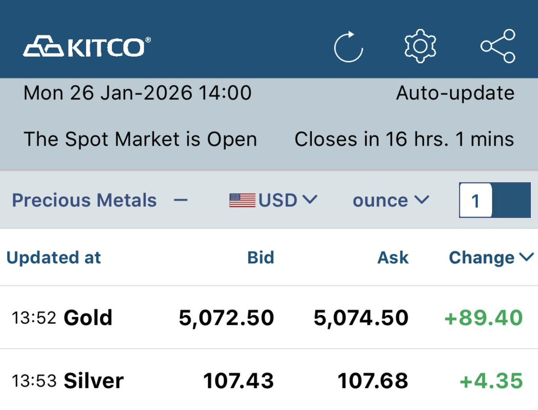The width and height of the screenshot is (538, 410).
Task: Open the Gold row
Action: point(88,318)
